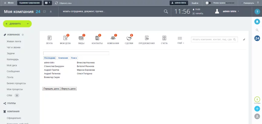The width and height of the screenshot is (262, 124).
Task: Open the Лиды section icon
Action: click(81, 38)
